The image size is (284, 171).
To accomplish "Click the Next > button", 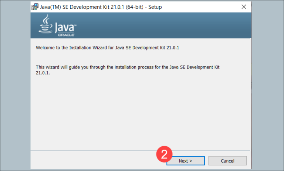I will (186, 161).
